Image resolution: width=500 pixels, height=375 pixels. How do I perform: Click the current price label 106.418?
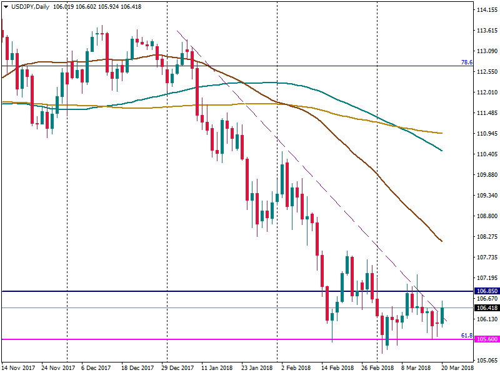[x=486, y=307]
